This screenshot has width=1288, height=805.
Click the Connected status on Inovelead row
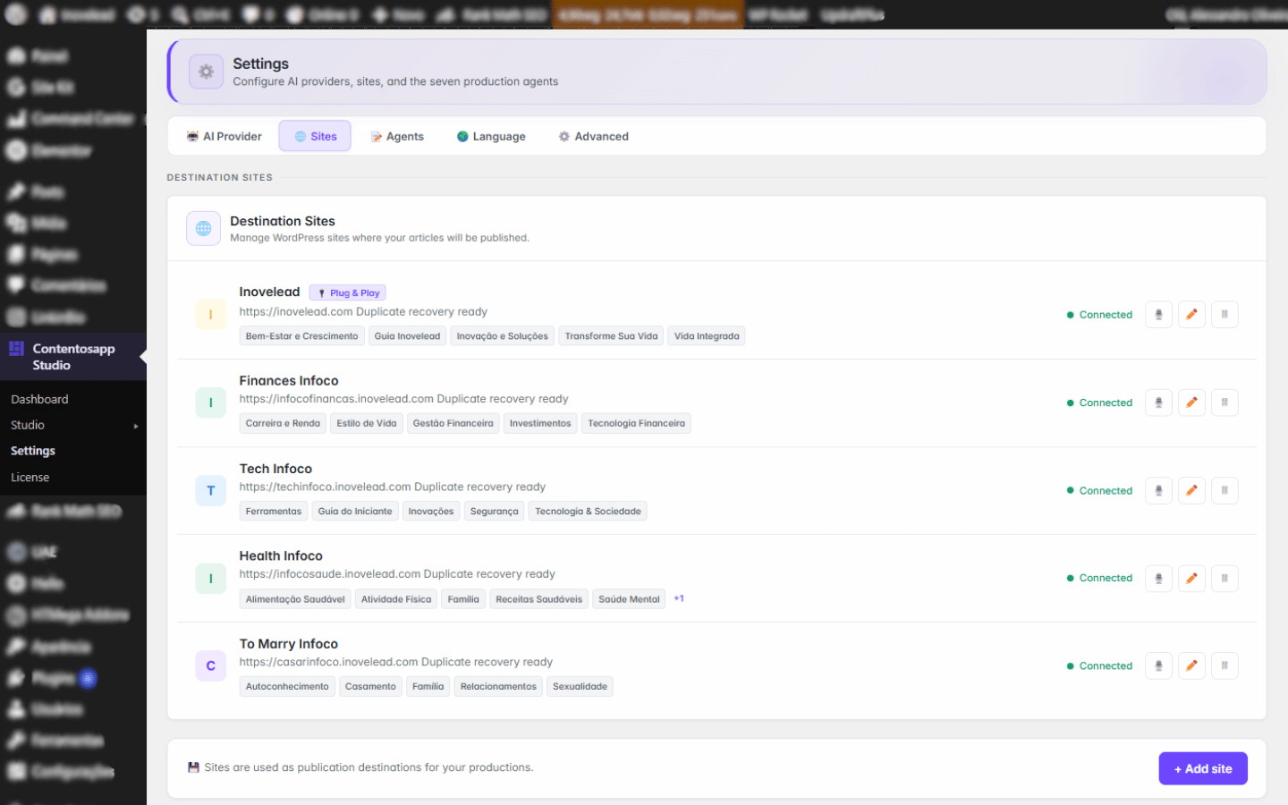pos(1099,315)
